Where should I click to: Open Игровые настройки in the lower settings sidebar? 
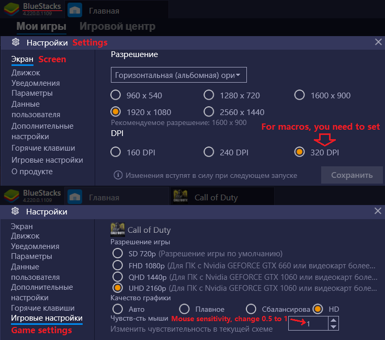click(x=47, y=318)
